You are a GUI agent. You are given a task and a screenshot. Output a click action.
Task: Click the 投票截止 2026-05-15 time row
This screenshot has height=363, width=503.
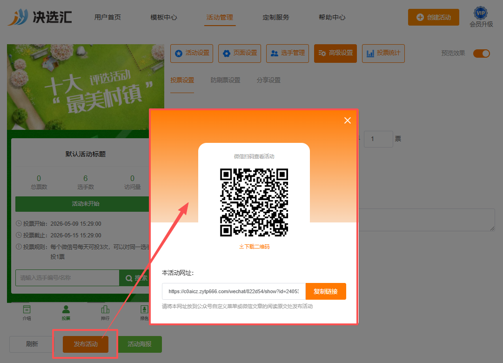[x=59, y=235]
